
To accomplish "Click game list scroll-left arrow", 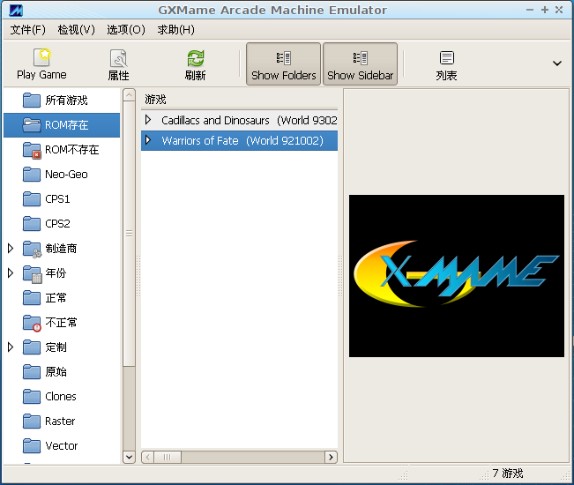I will (148, 457).
